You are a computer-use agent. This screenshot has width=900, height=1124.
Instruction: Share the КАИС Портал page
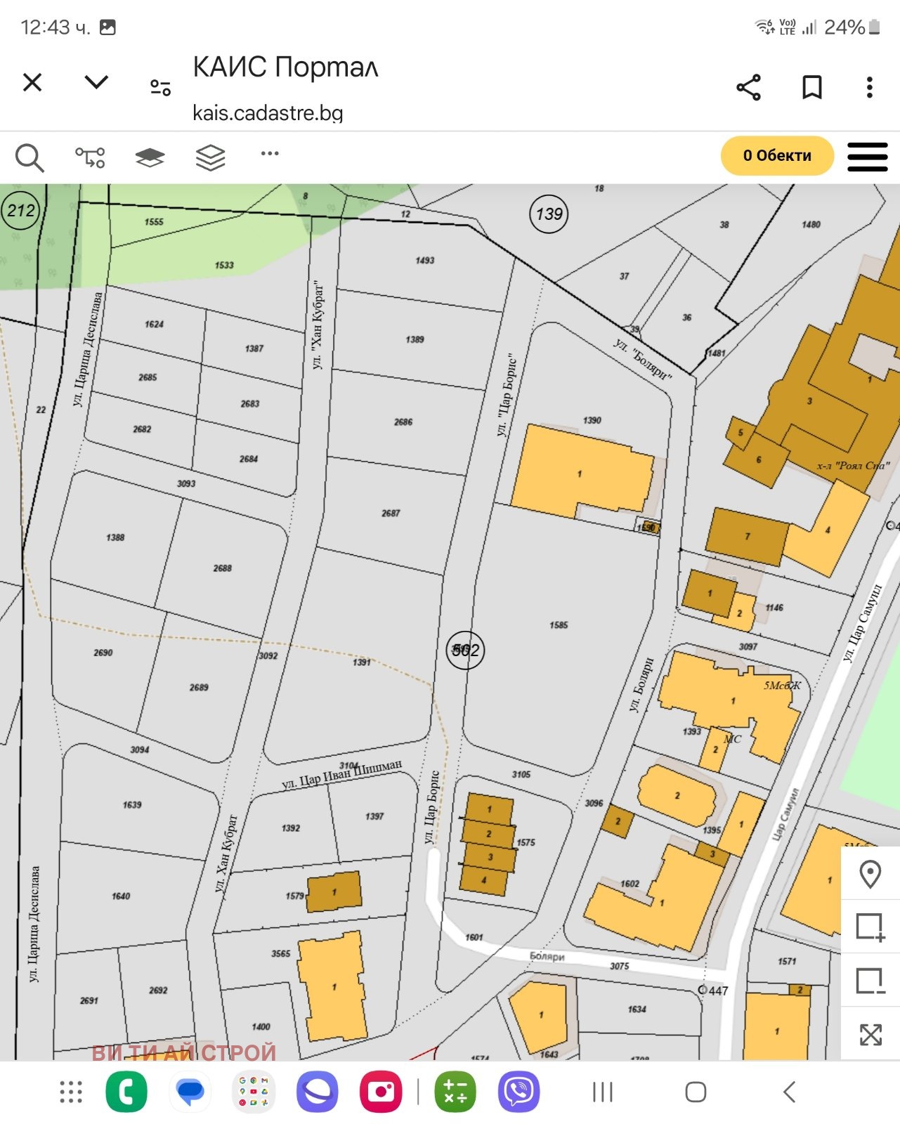[749, 87]
